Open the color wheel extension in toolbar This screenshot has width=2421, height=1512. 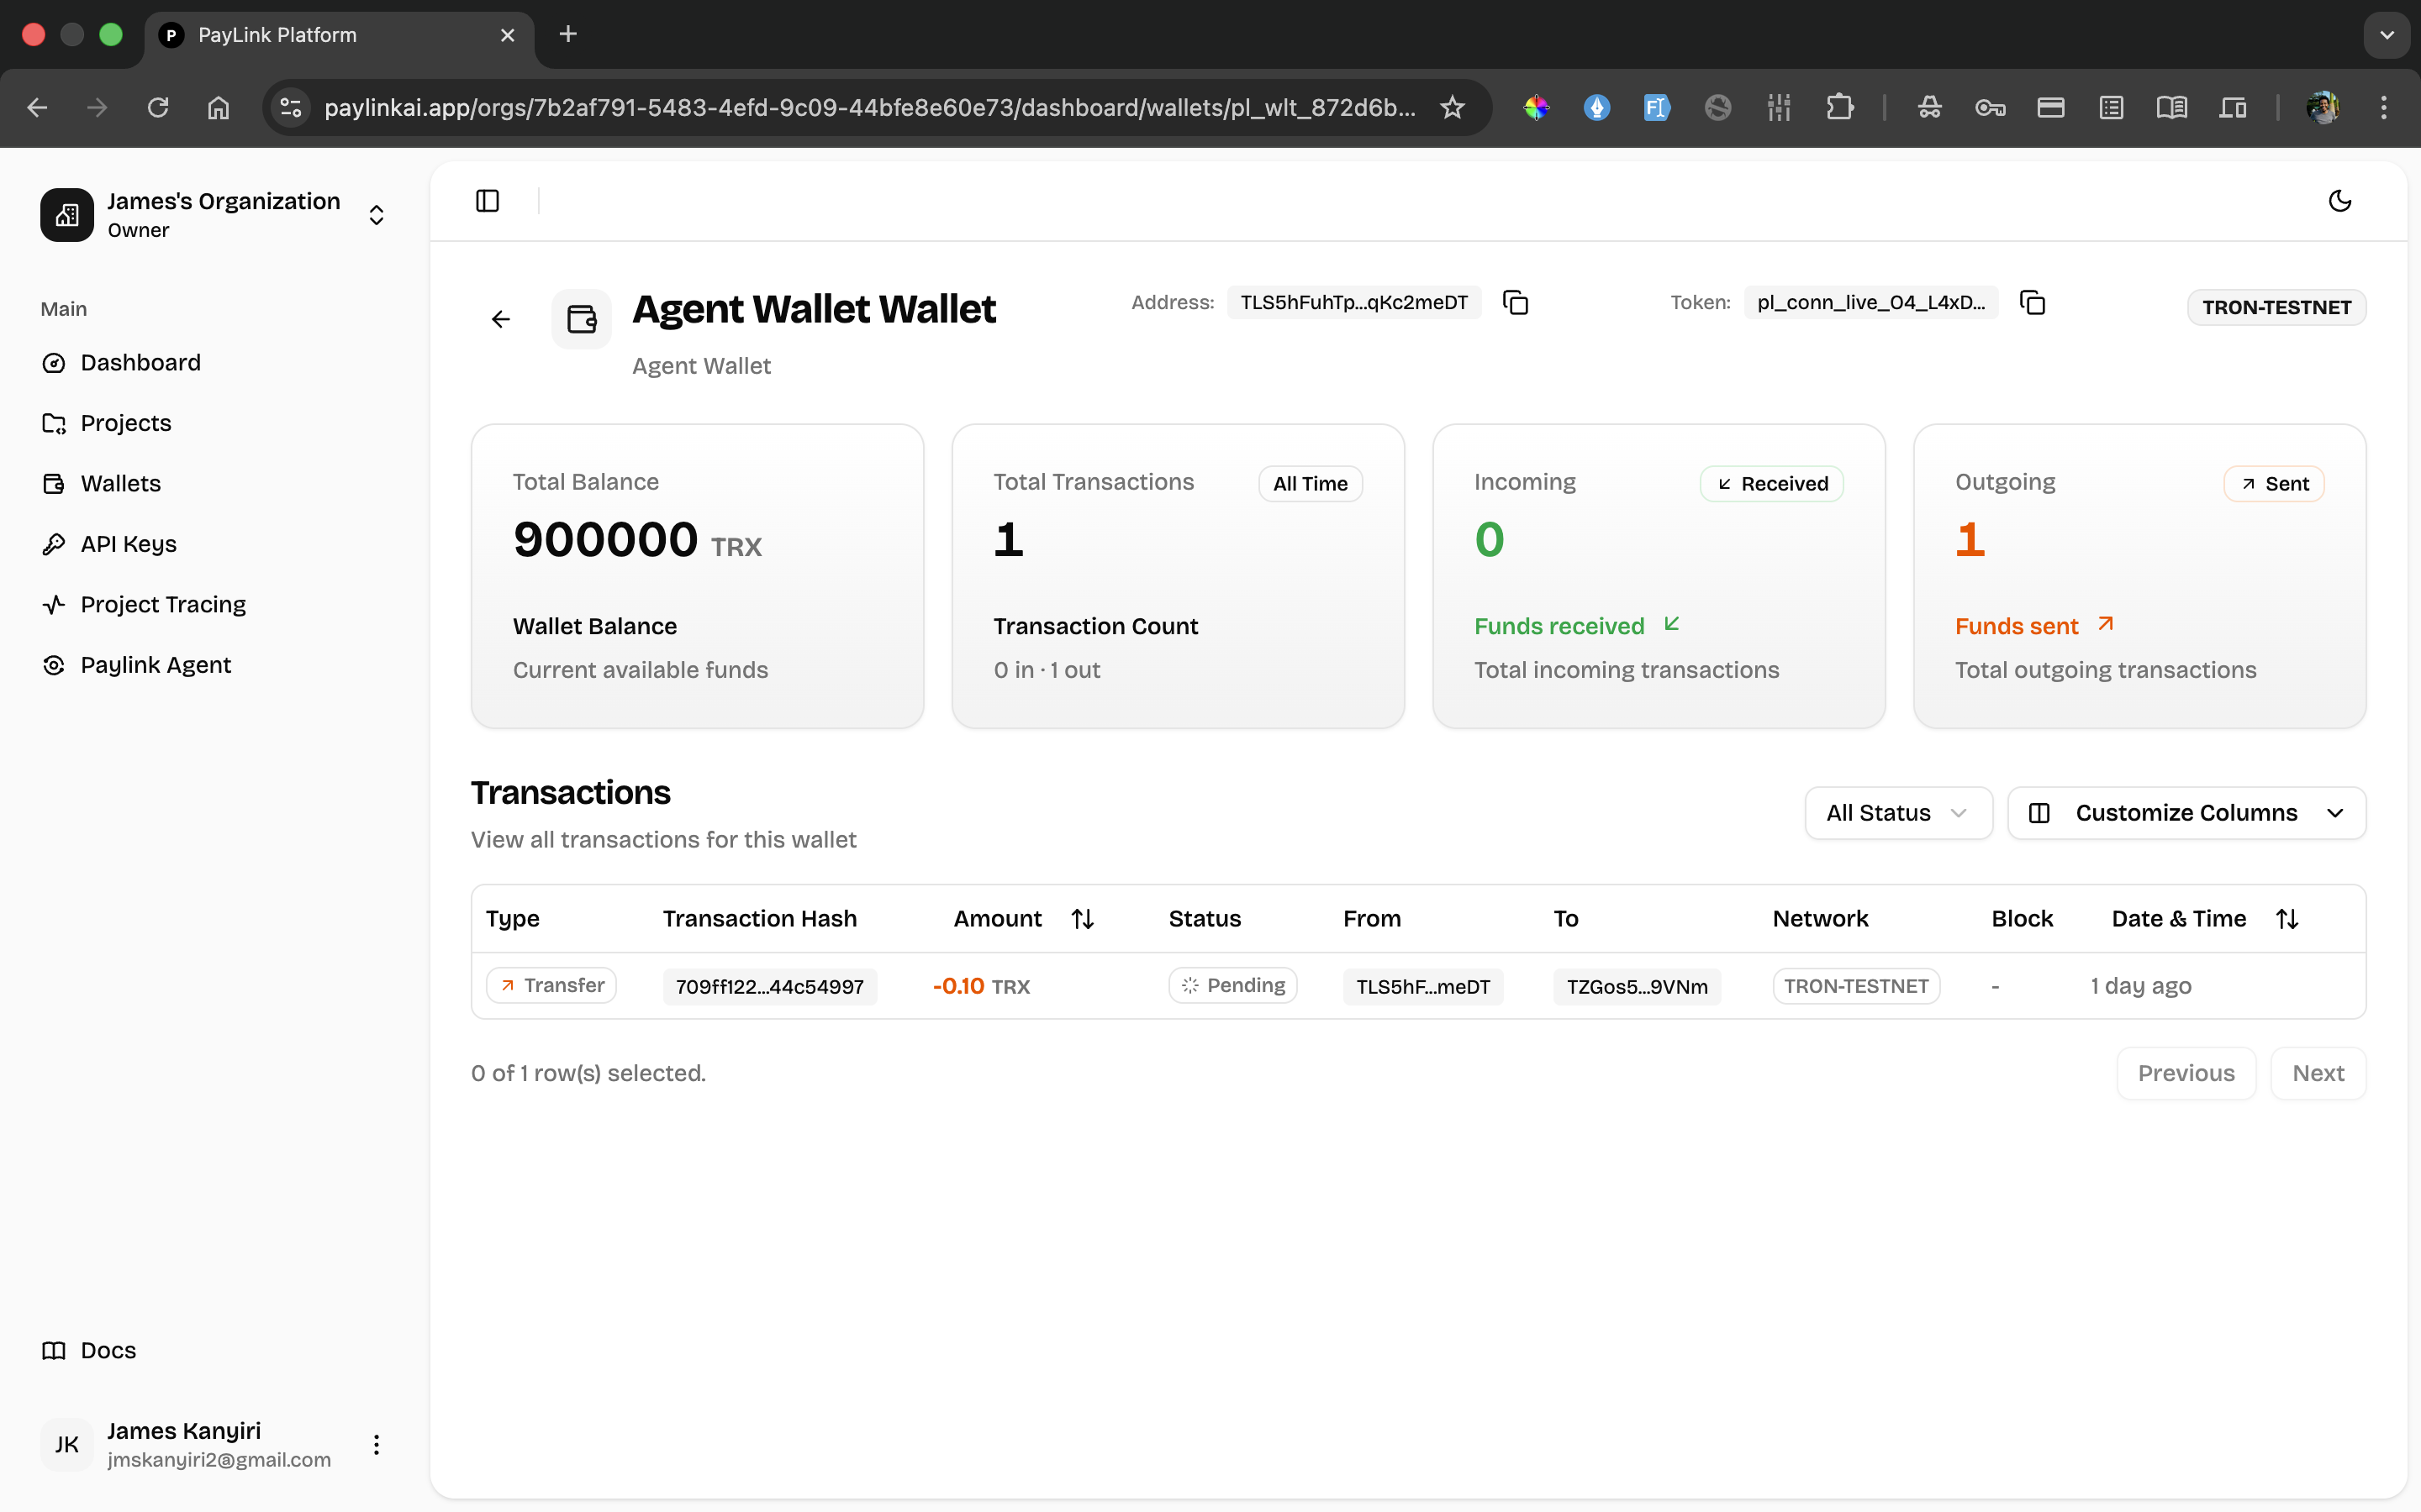click(x=1536, y=107)
